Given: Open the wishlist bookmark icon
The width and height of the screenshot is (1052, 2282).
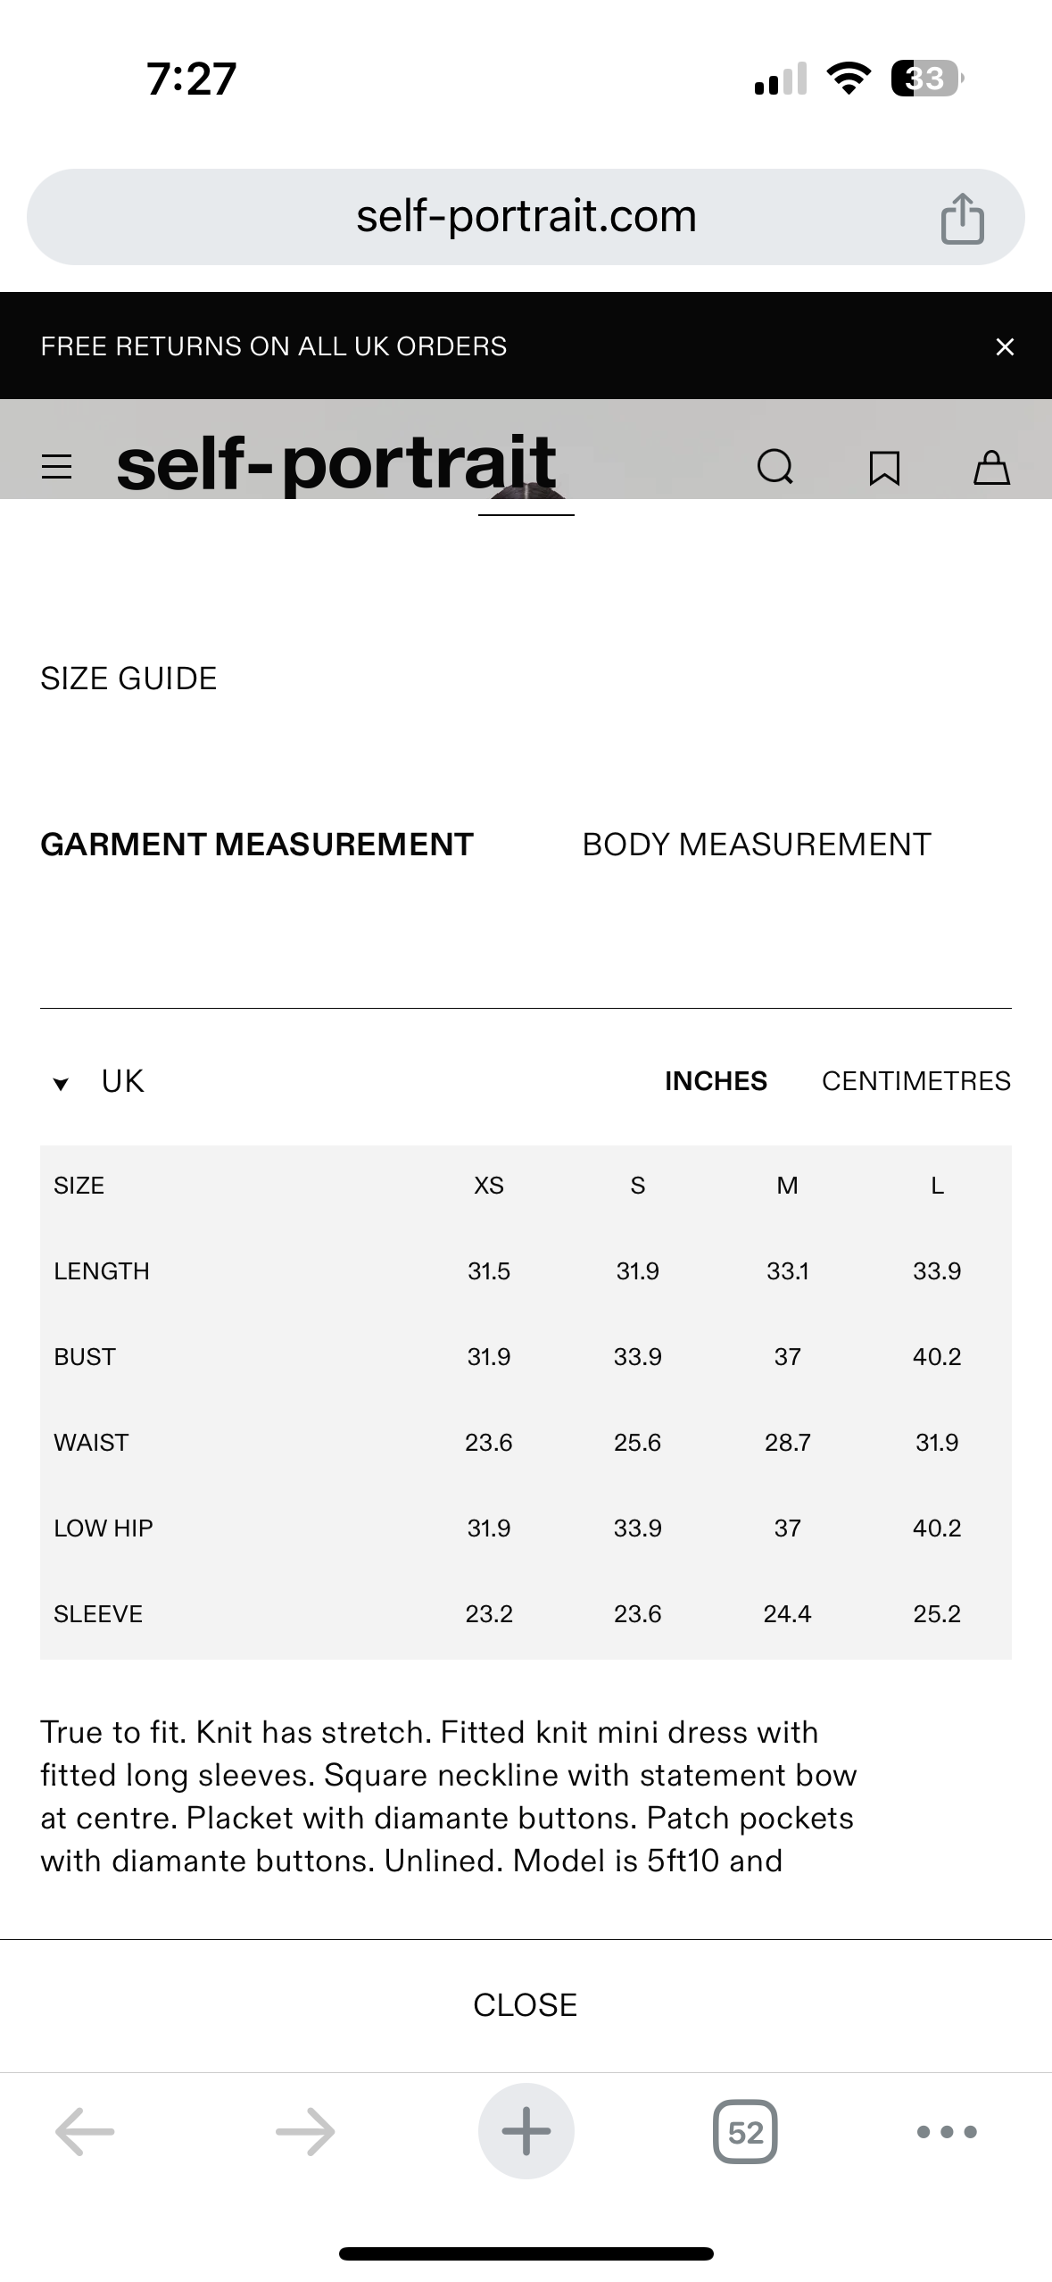Looking at the screenshot, I should (884, 467).
